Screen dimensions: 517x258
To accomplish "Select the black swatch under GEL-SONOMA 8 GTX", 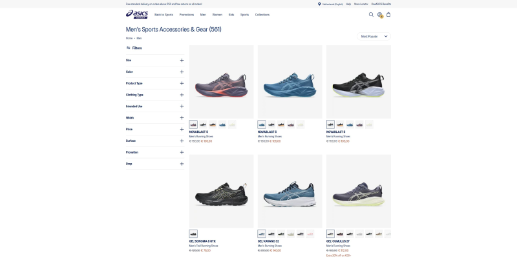I will [x=193, y=233].
